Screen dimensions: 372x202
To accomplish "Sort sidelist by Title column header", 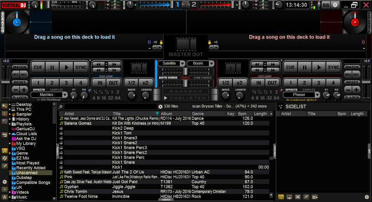I will (321, 114).
